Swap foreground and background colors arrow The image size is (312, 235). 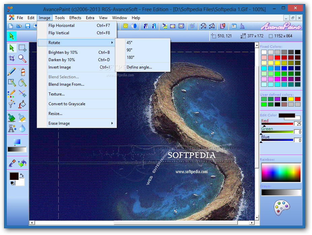point(22,175)
